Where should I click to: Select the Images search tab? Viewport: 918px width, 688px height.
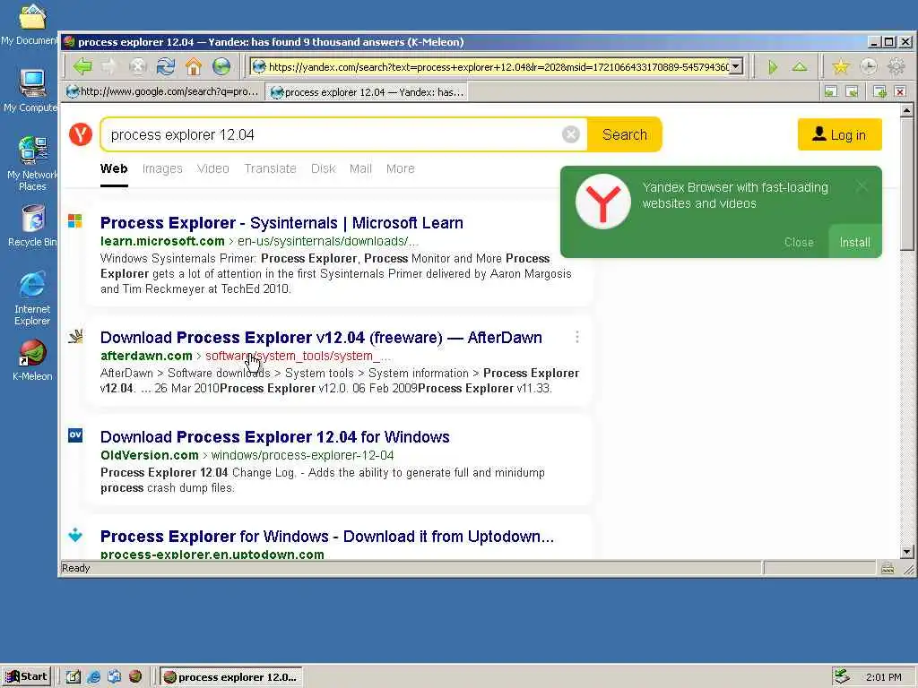(x=162, y=168)
